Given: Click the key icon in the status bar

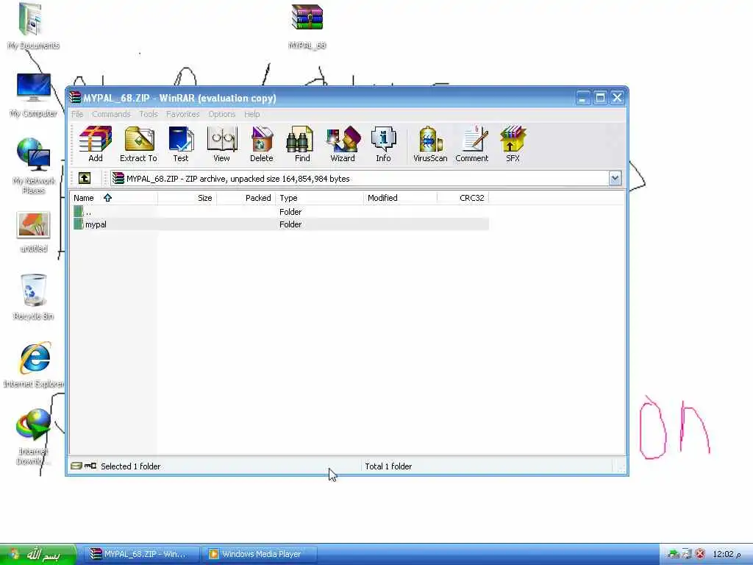Looking at the screenshot, I should (x=90, y=466).
